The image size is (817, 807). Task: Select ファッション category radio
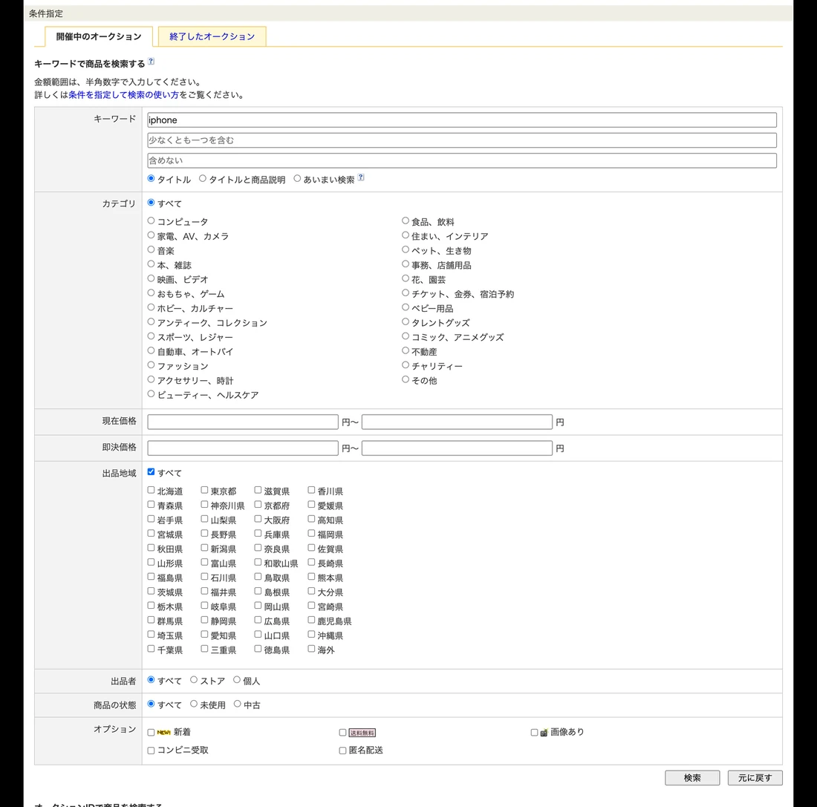pos(151,365)
